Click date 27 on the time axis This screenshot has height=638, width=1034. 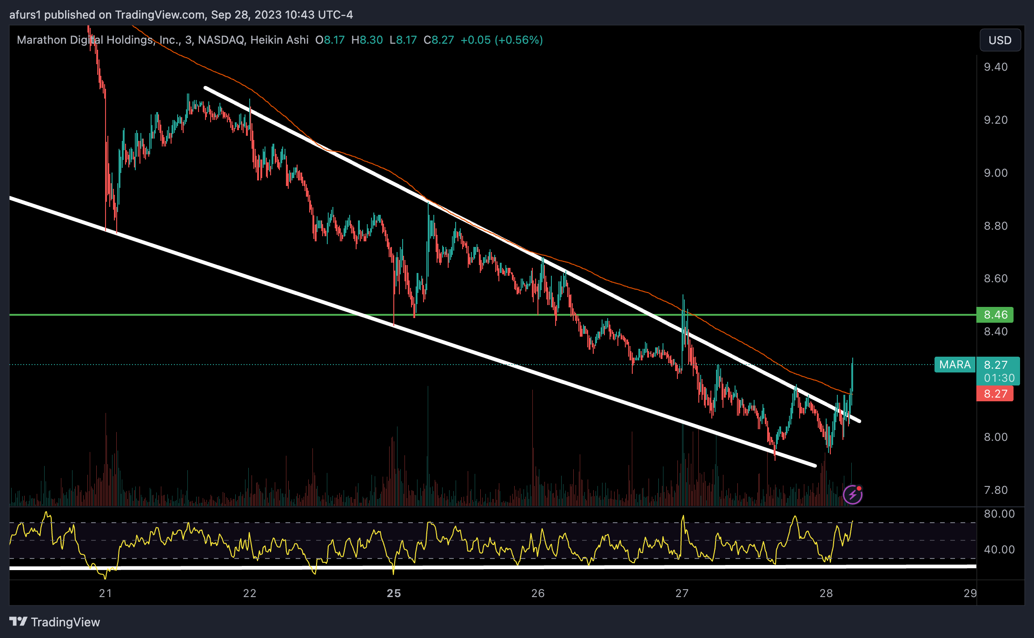[x=682, y=593]
